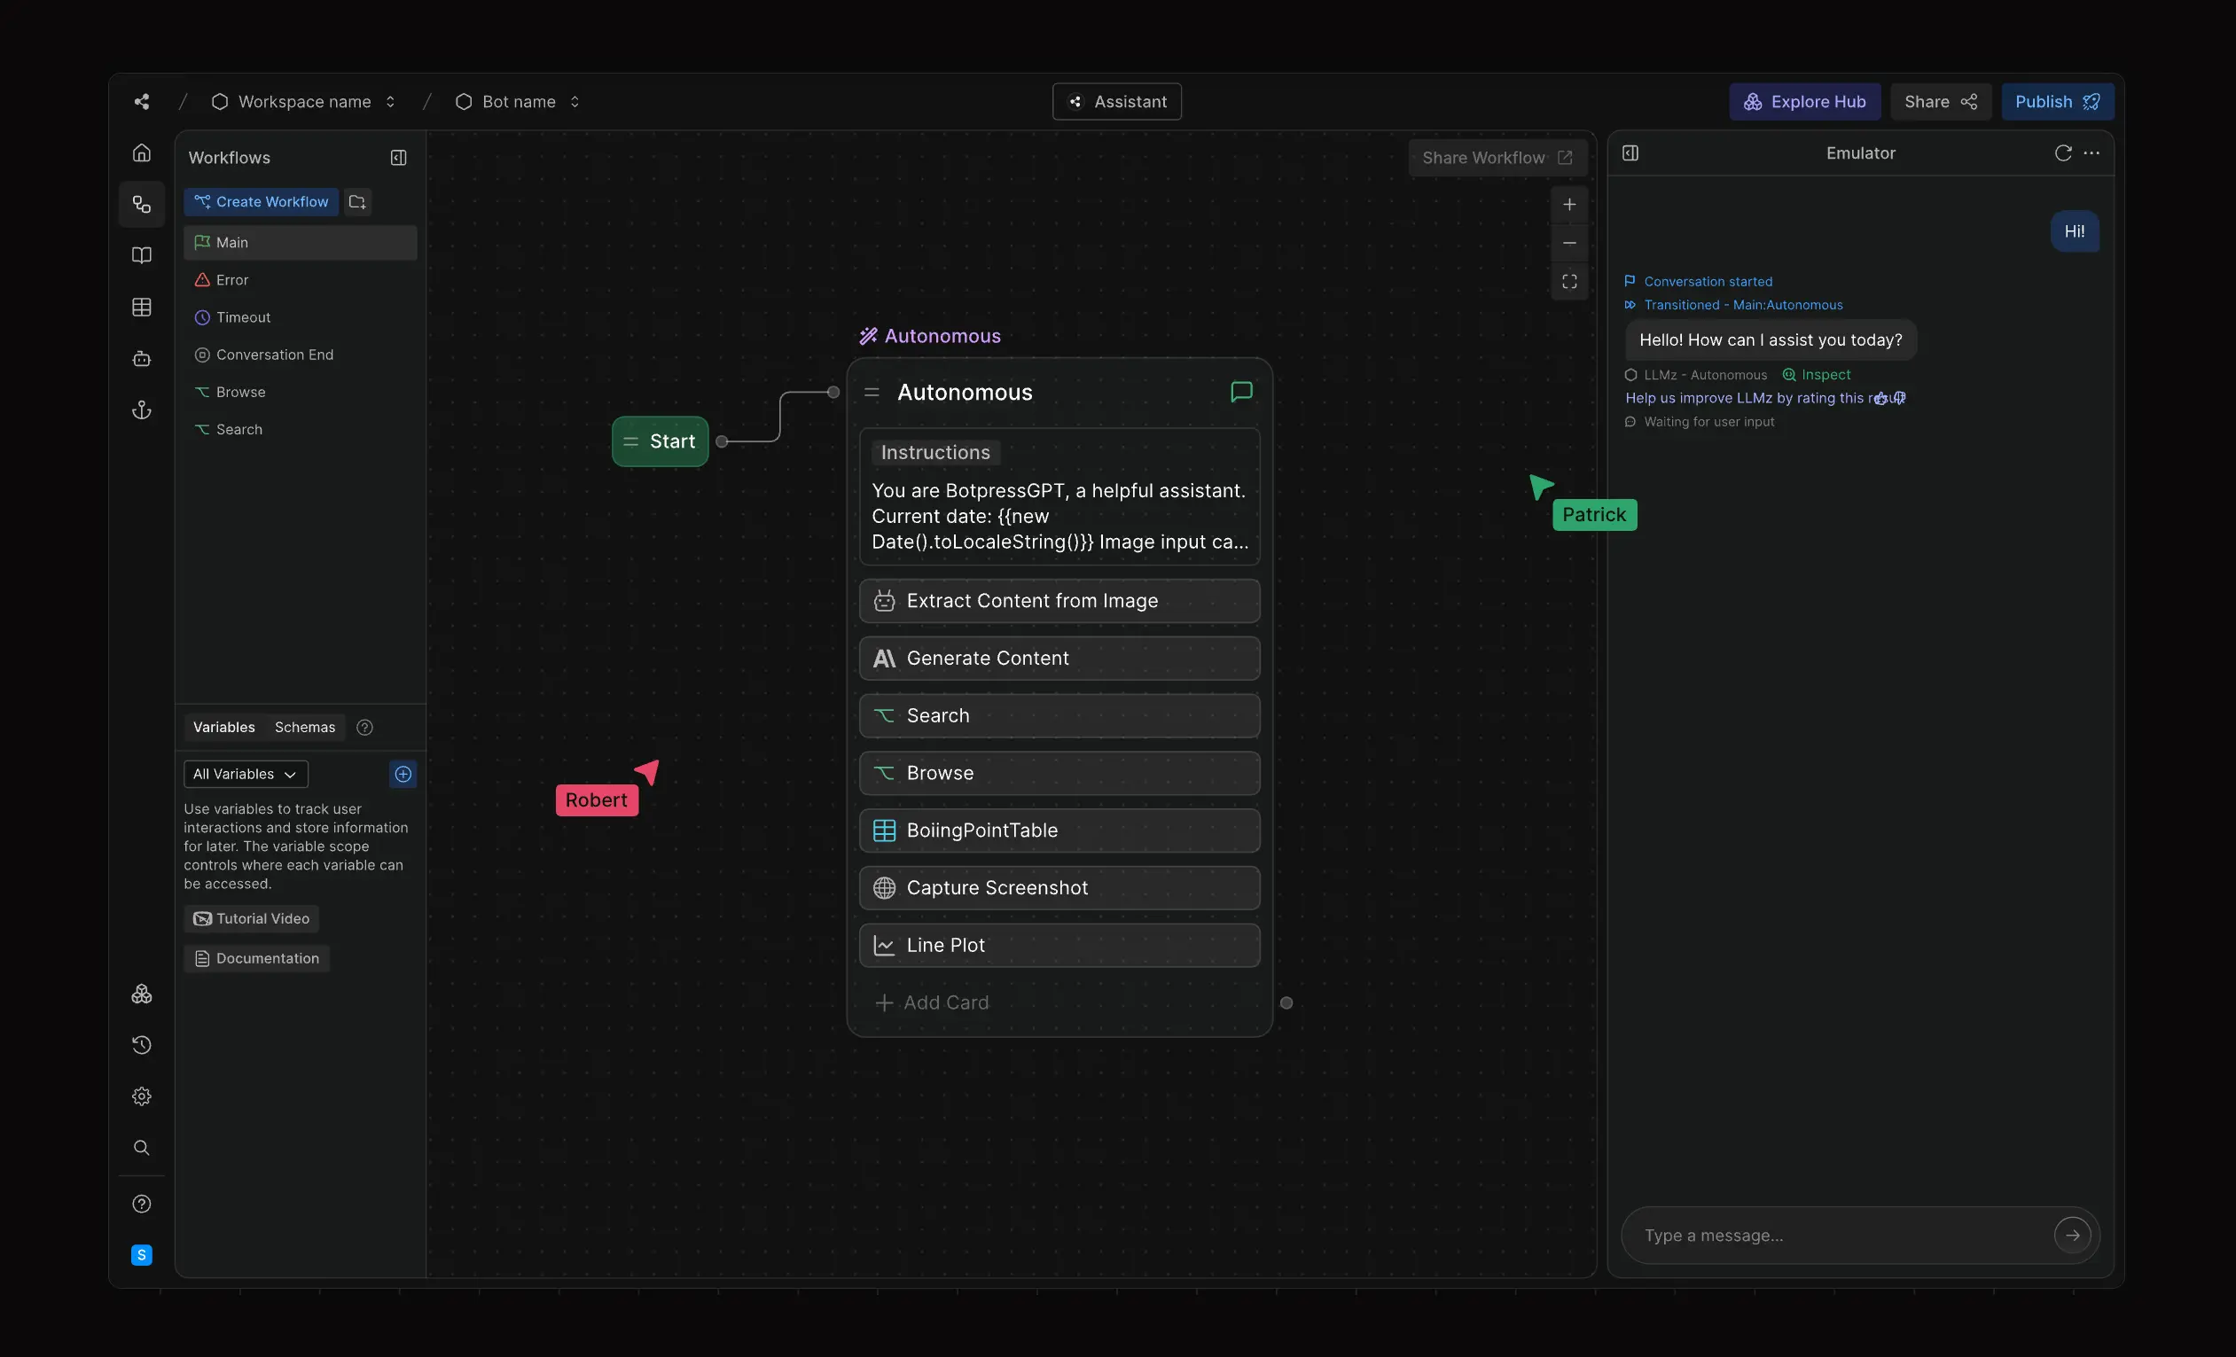
Task: Expand the All Variables dropdown
Action: (x=246, y=774)
